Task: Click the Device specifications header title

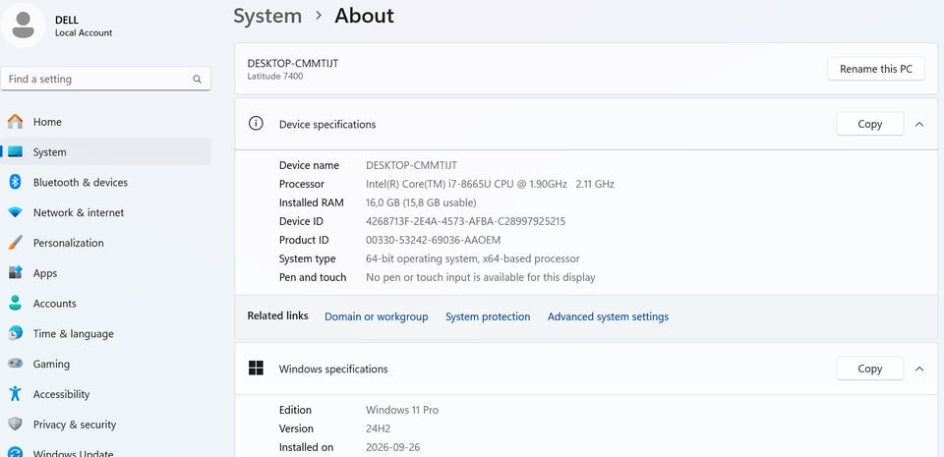Action: pyautogui.click(x=327, y=124)
